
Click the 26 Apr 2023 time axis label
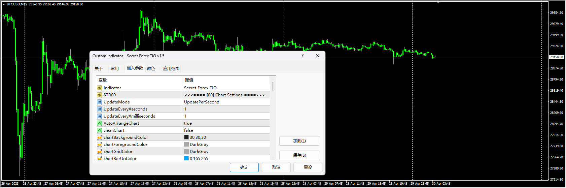(x=10, y=184)
